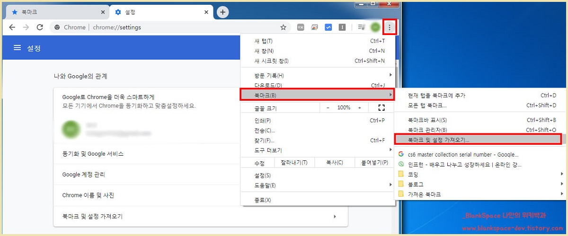Open 북마크 및 설정 가져오기 settings row
The width and height of the screenshot is (568, 236).
(201, 217)
